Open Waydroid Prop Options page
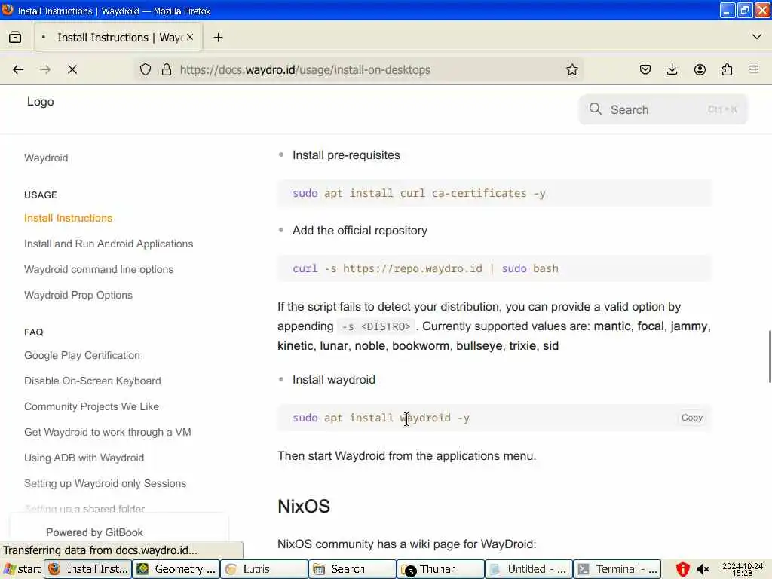Screen dimensions: 772x579 point(78,295)
